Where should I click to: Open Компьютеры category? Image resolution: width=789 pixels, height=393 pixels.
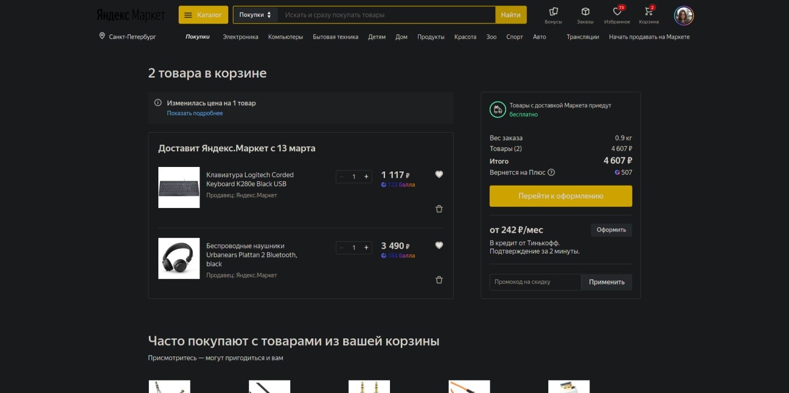click(286, 37)
